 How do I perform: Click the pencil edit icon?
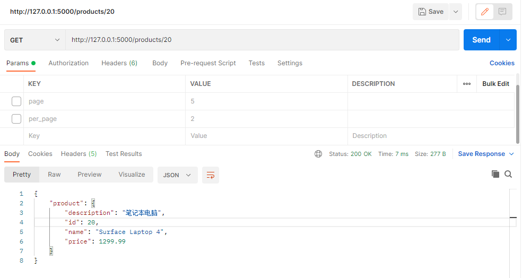point(485,12)
